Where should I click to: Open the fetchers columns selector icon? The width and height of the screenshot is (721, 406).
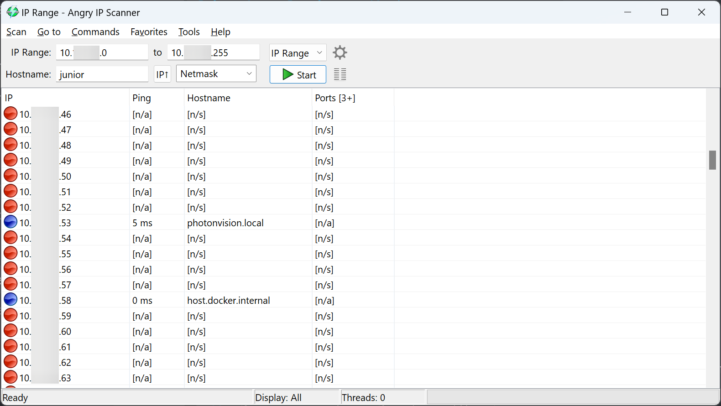(340, 74)
